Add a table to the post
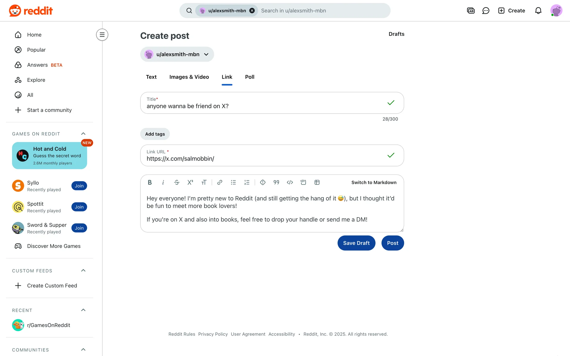570x356 pixels. pyautogui.click(x=317, y=182)
